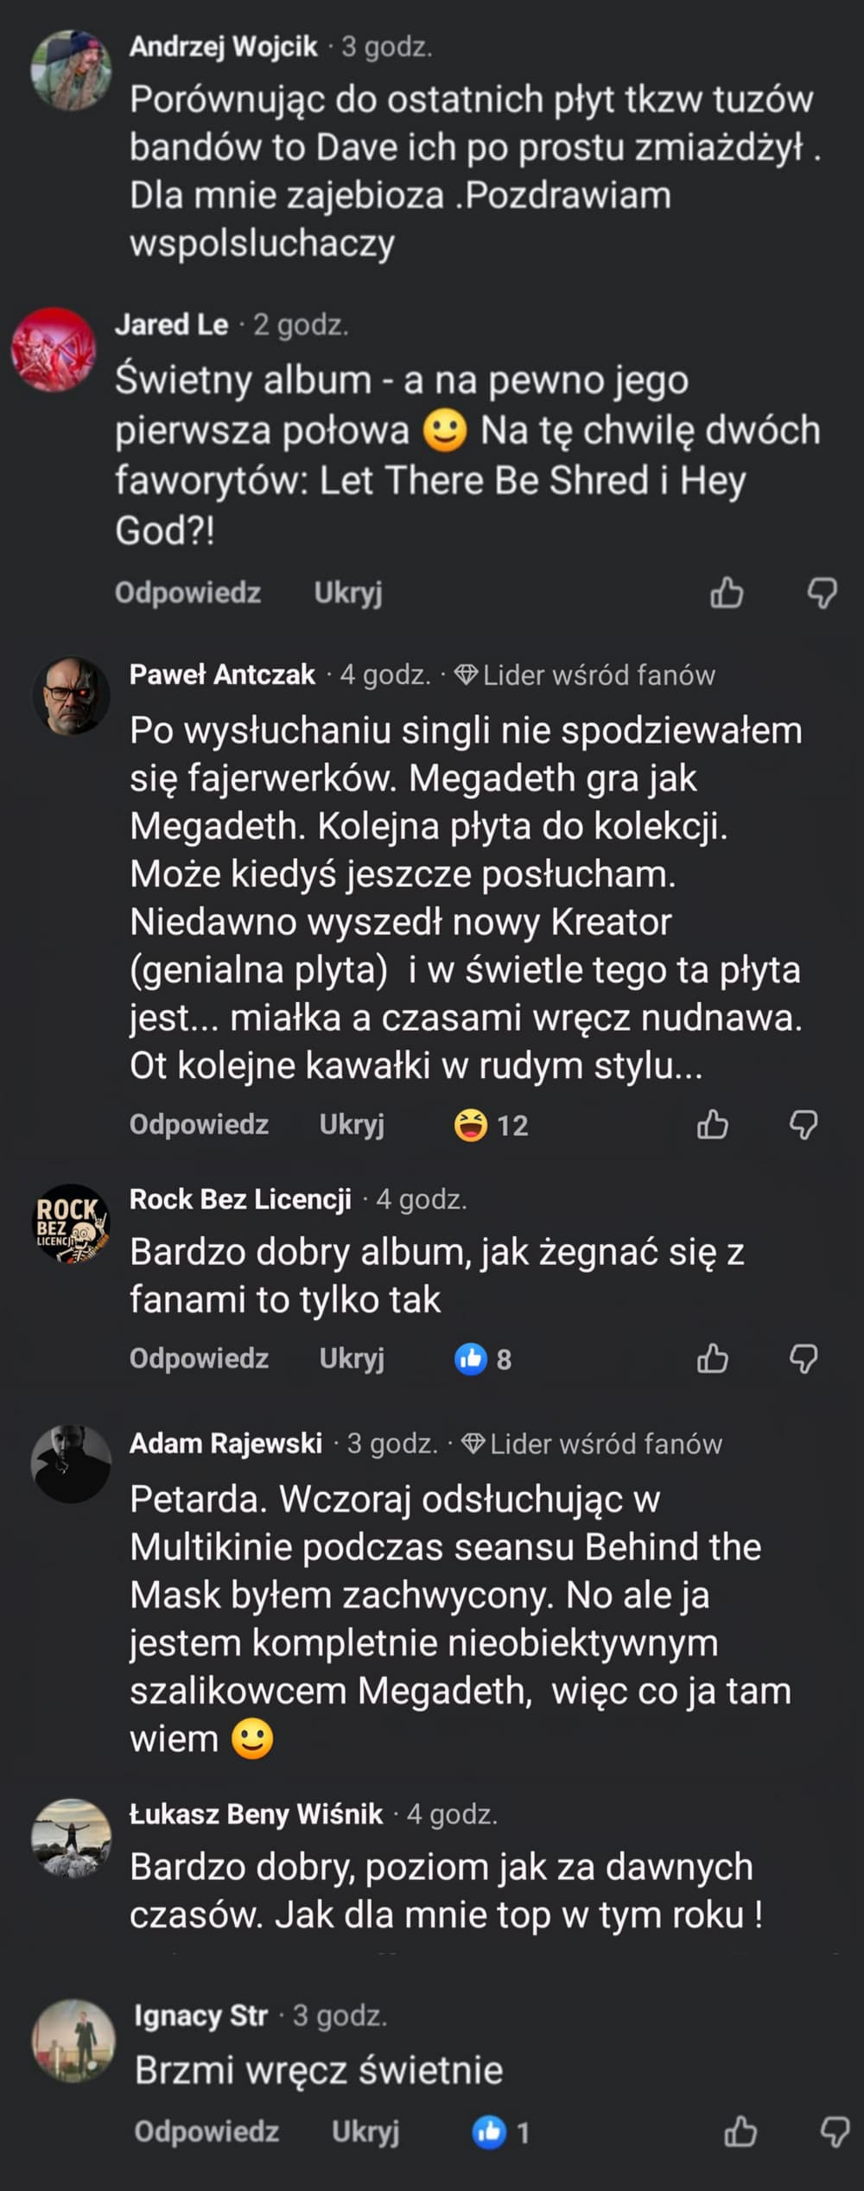The width and height of the screenshot is (864, 2191).
Task: Tap Rock Bez Licencji's profile picture
Action: (x=71, y=1224)
